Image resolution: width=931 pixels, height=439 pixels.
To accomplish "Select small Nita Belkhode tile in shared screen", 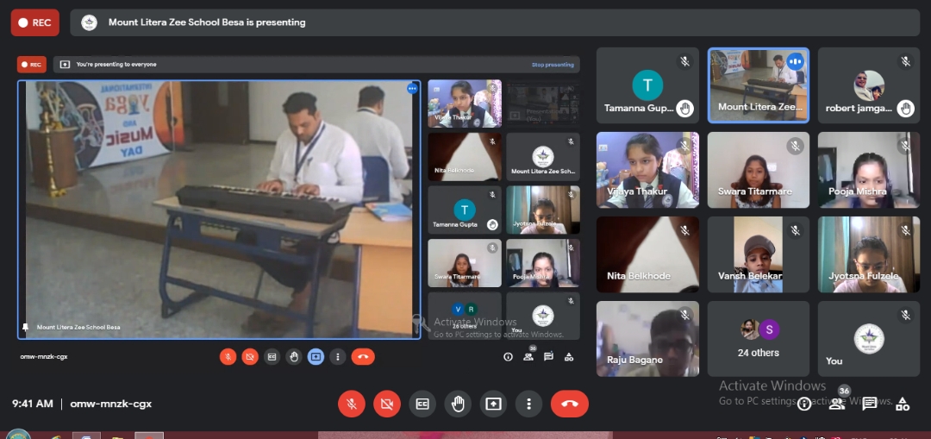I will 465,157.
